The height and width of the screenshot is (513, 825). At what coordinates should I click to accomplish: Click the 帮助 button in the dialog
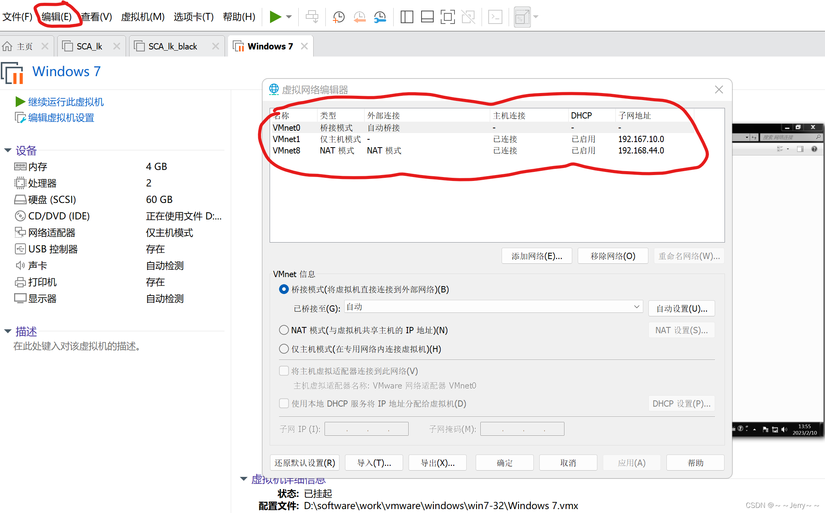coord(695,463)
